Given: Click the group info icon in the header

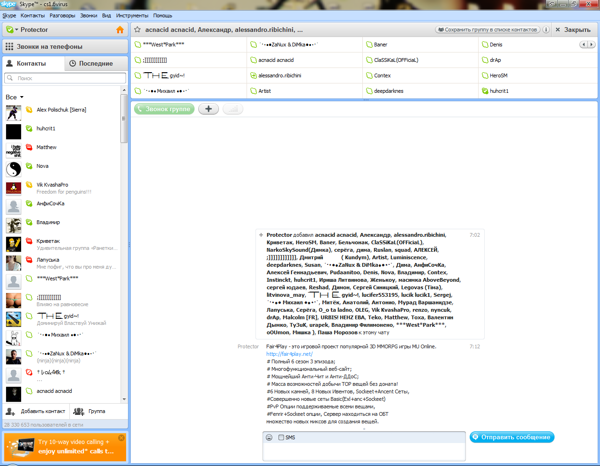Looking at the screenshot, I should [x=546, y=30].
